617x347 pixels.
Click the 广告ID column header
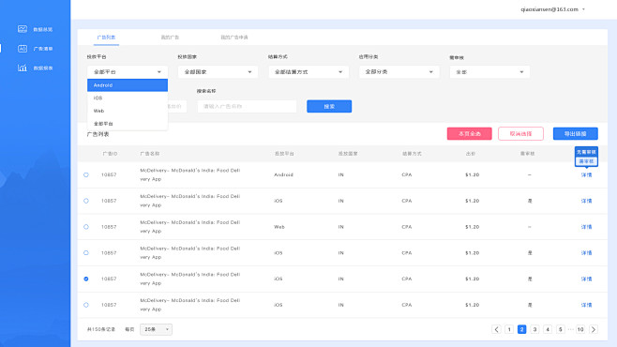click(110, 154)
